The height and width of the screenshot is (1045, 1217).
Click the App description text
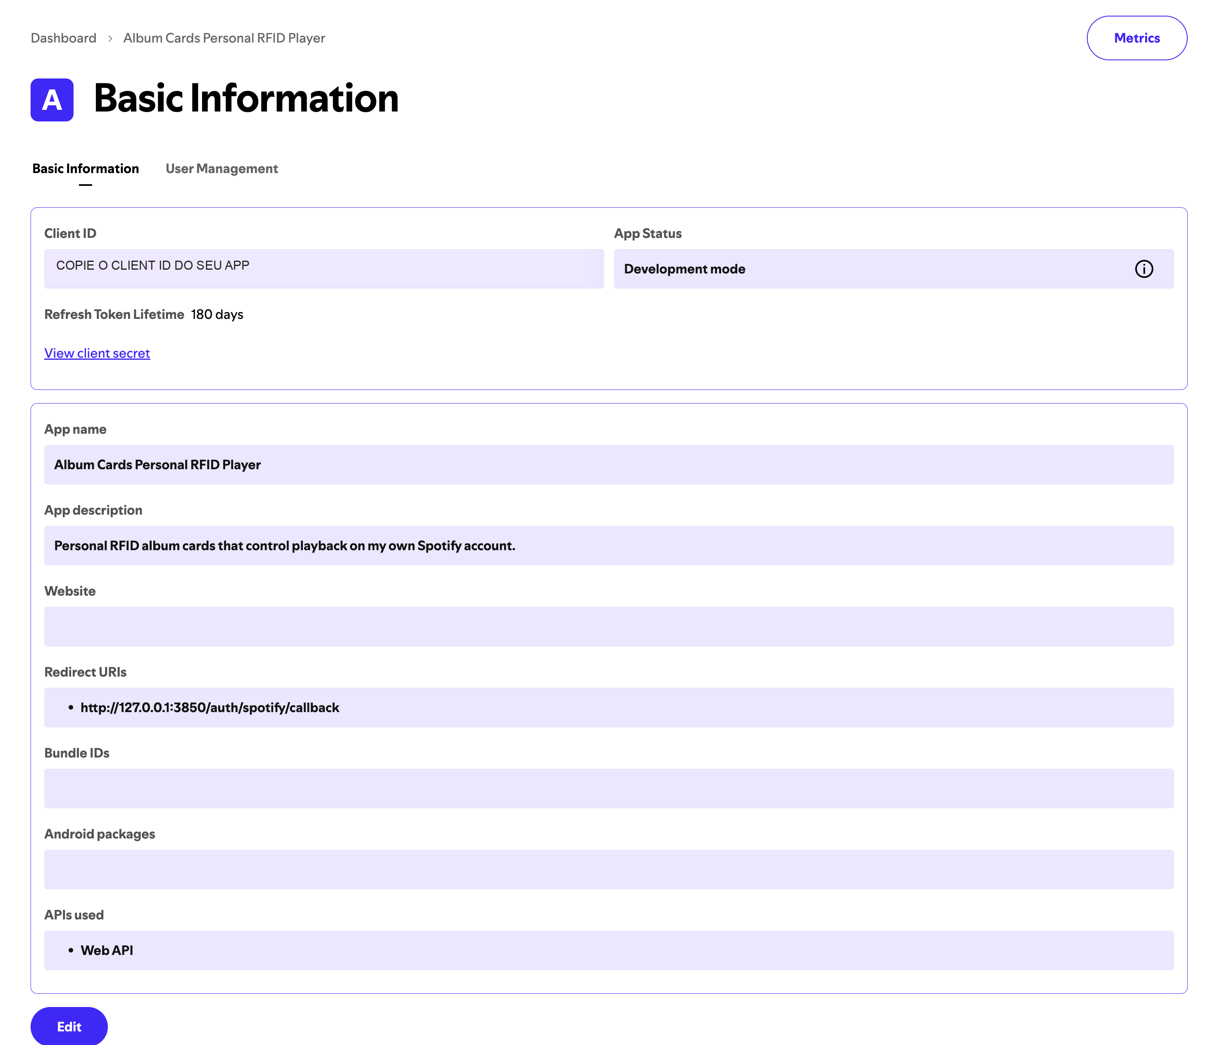[x=285, y=546]
